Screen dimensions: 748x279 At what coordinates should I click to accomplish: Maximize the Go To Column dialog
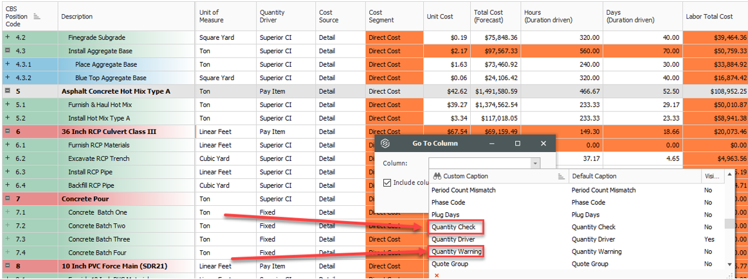[518, 143]
